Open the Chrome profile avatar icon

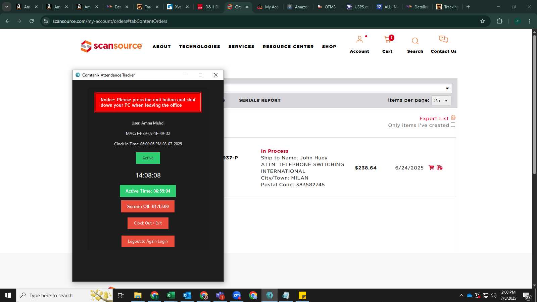(517, 21)
